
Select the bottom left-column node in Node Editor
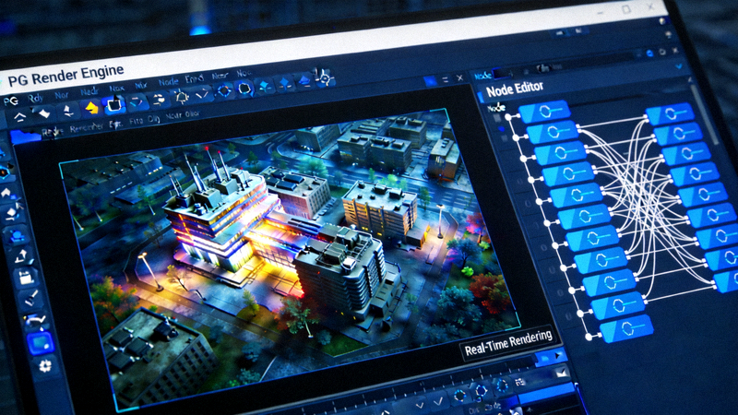pyautogui.click(x=626, y=328)
